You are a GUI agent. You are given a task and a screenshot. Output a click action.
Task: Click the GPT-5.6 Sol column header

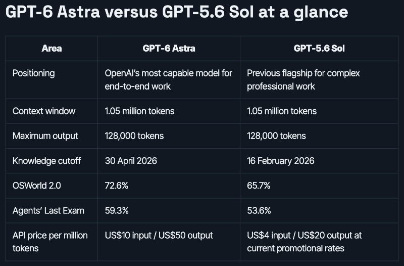point(319,48)
